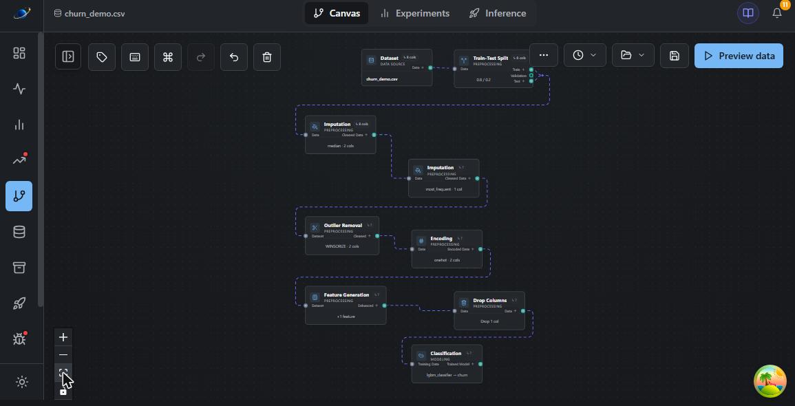Click the tag label toolbar button
Viewport: 795px width, 406px height.
[x=101, y=56]
